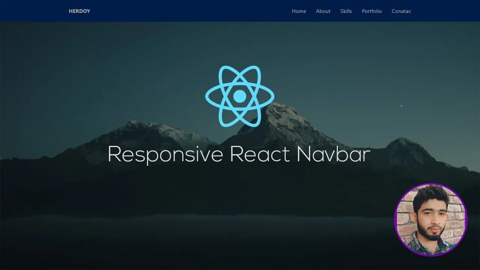Click the circular profile photo thumbnail
The height and width of the screenshot is (270, 480).
pos(431,219)
